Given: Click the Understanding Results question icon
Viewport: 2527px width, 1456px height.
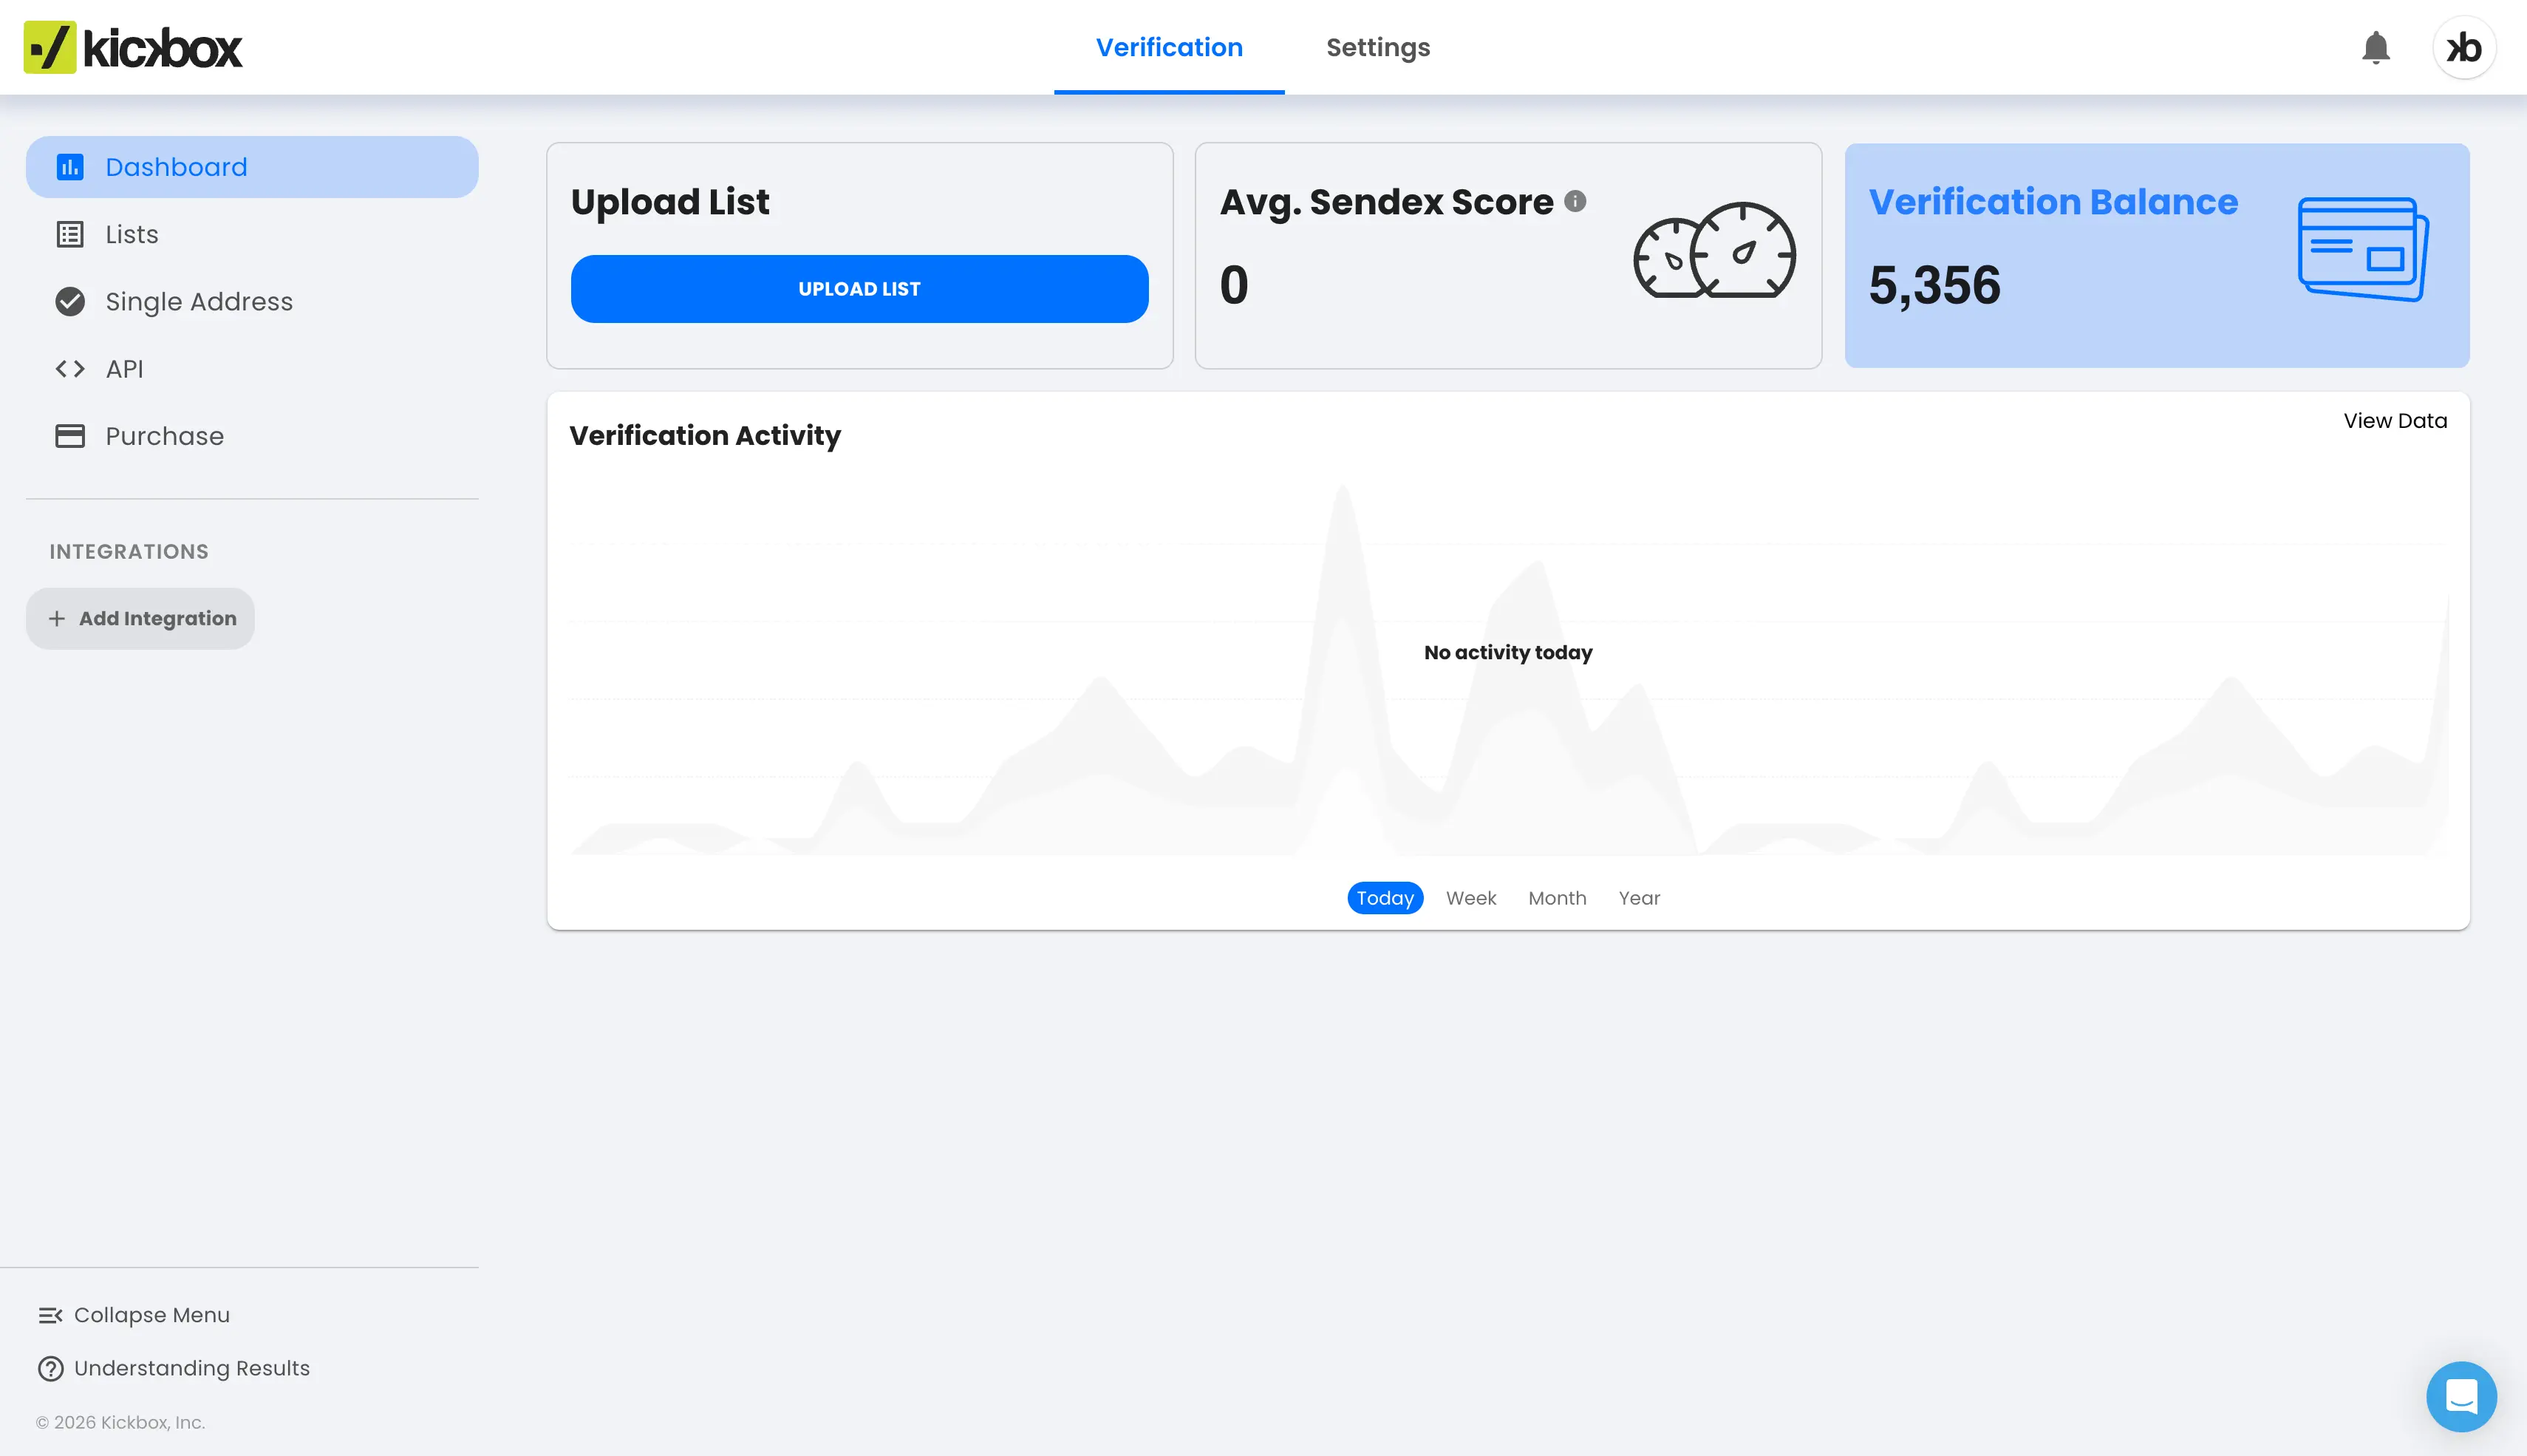Looking at the screenshot, I should (x=50, y=1368).
